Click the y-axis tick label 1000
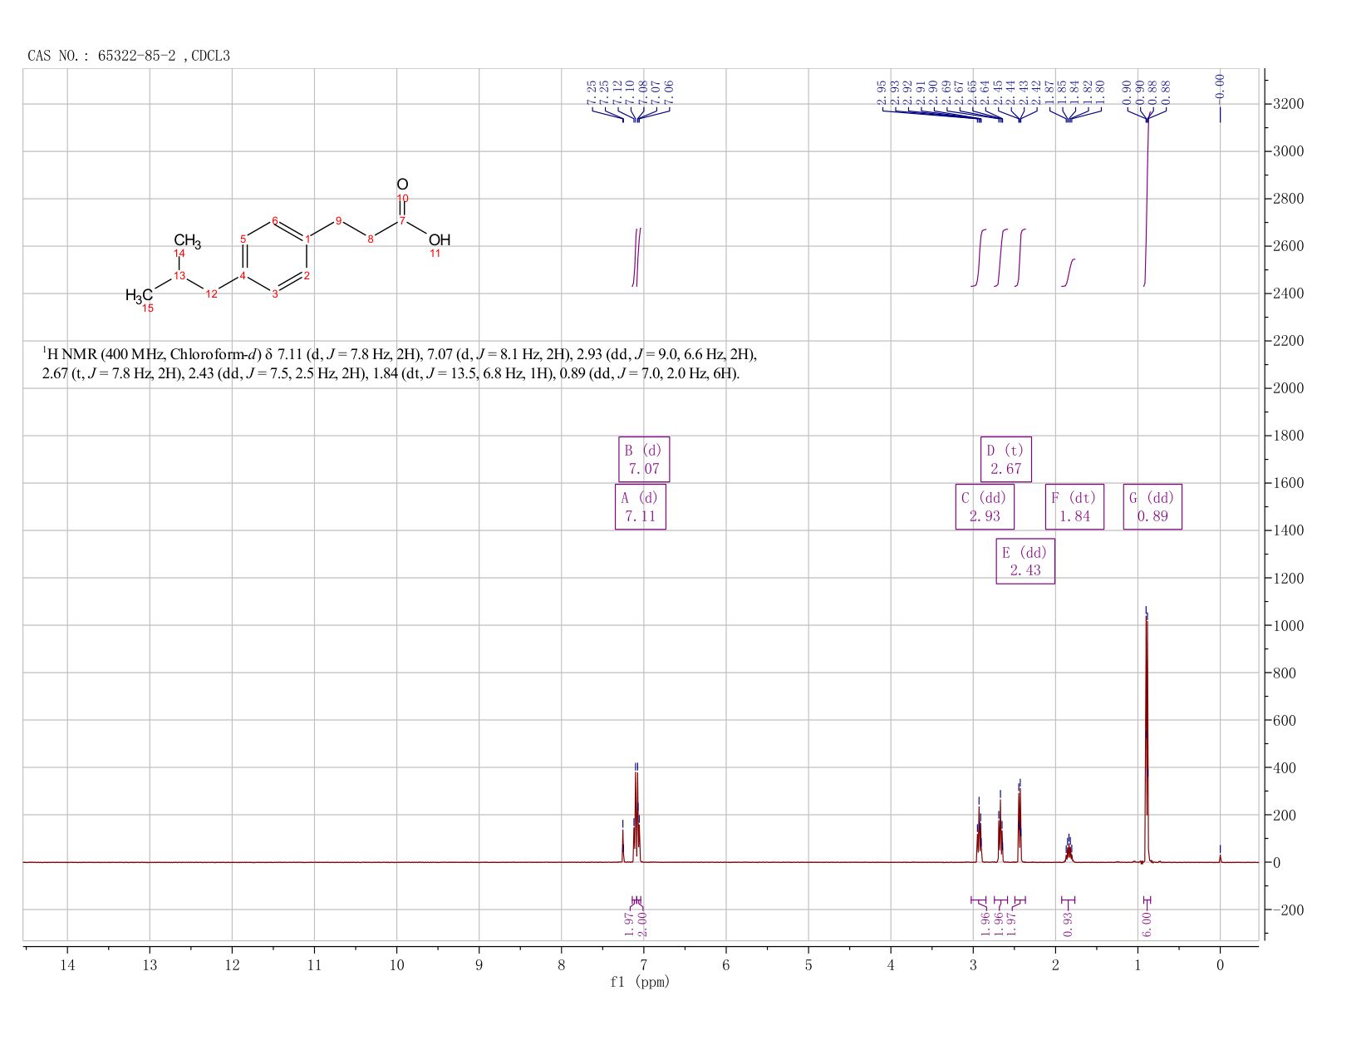 (1288, 625)
